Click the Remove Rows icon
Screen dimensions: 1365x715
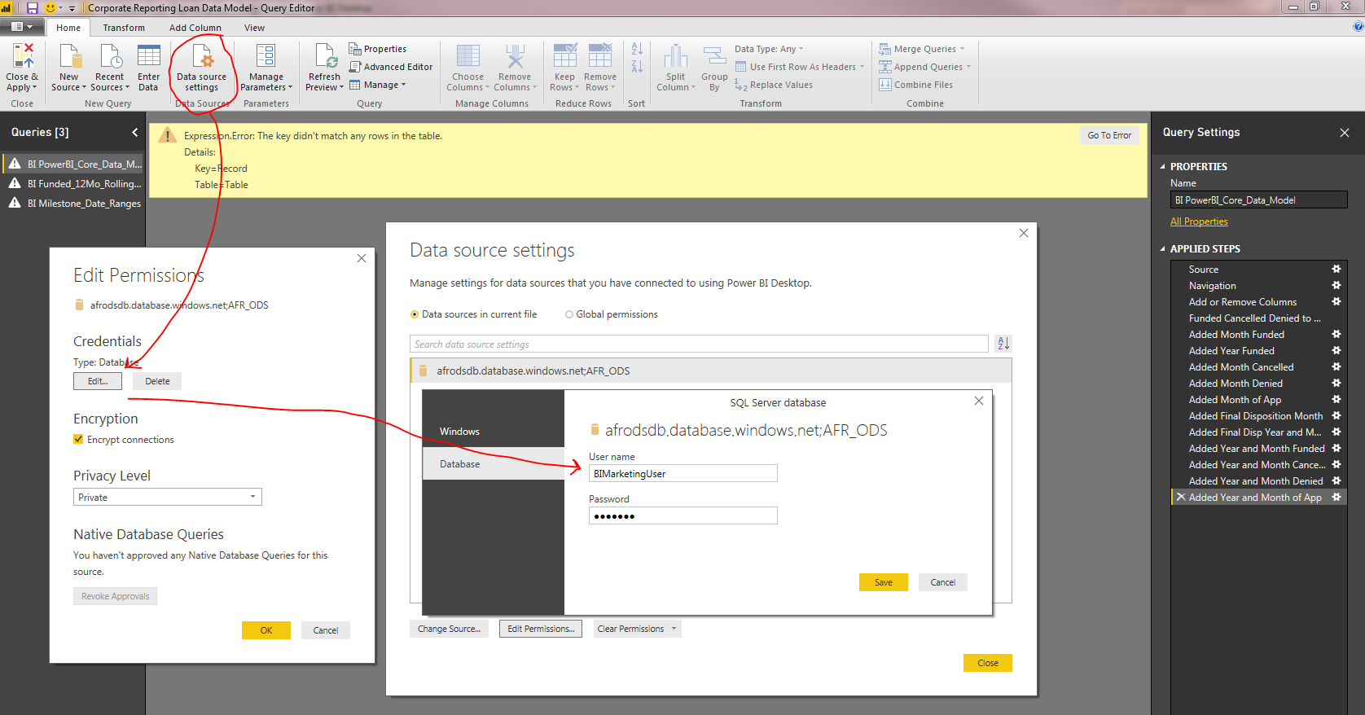tap(599, 57)
